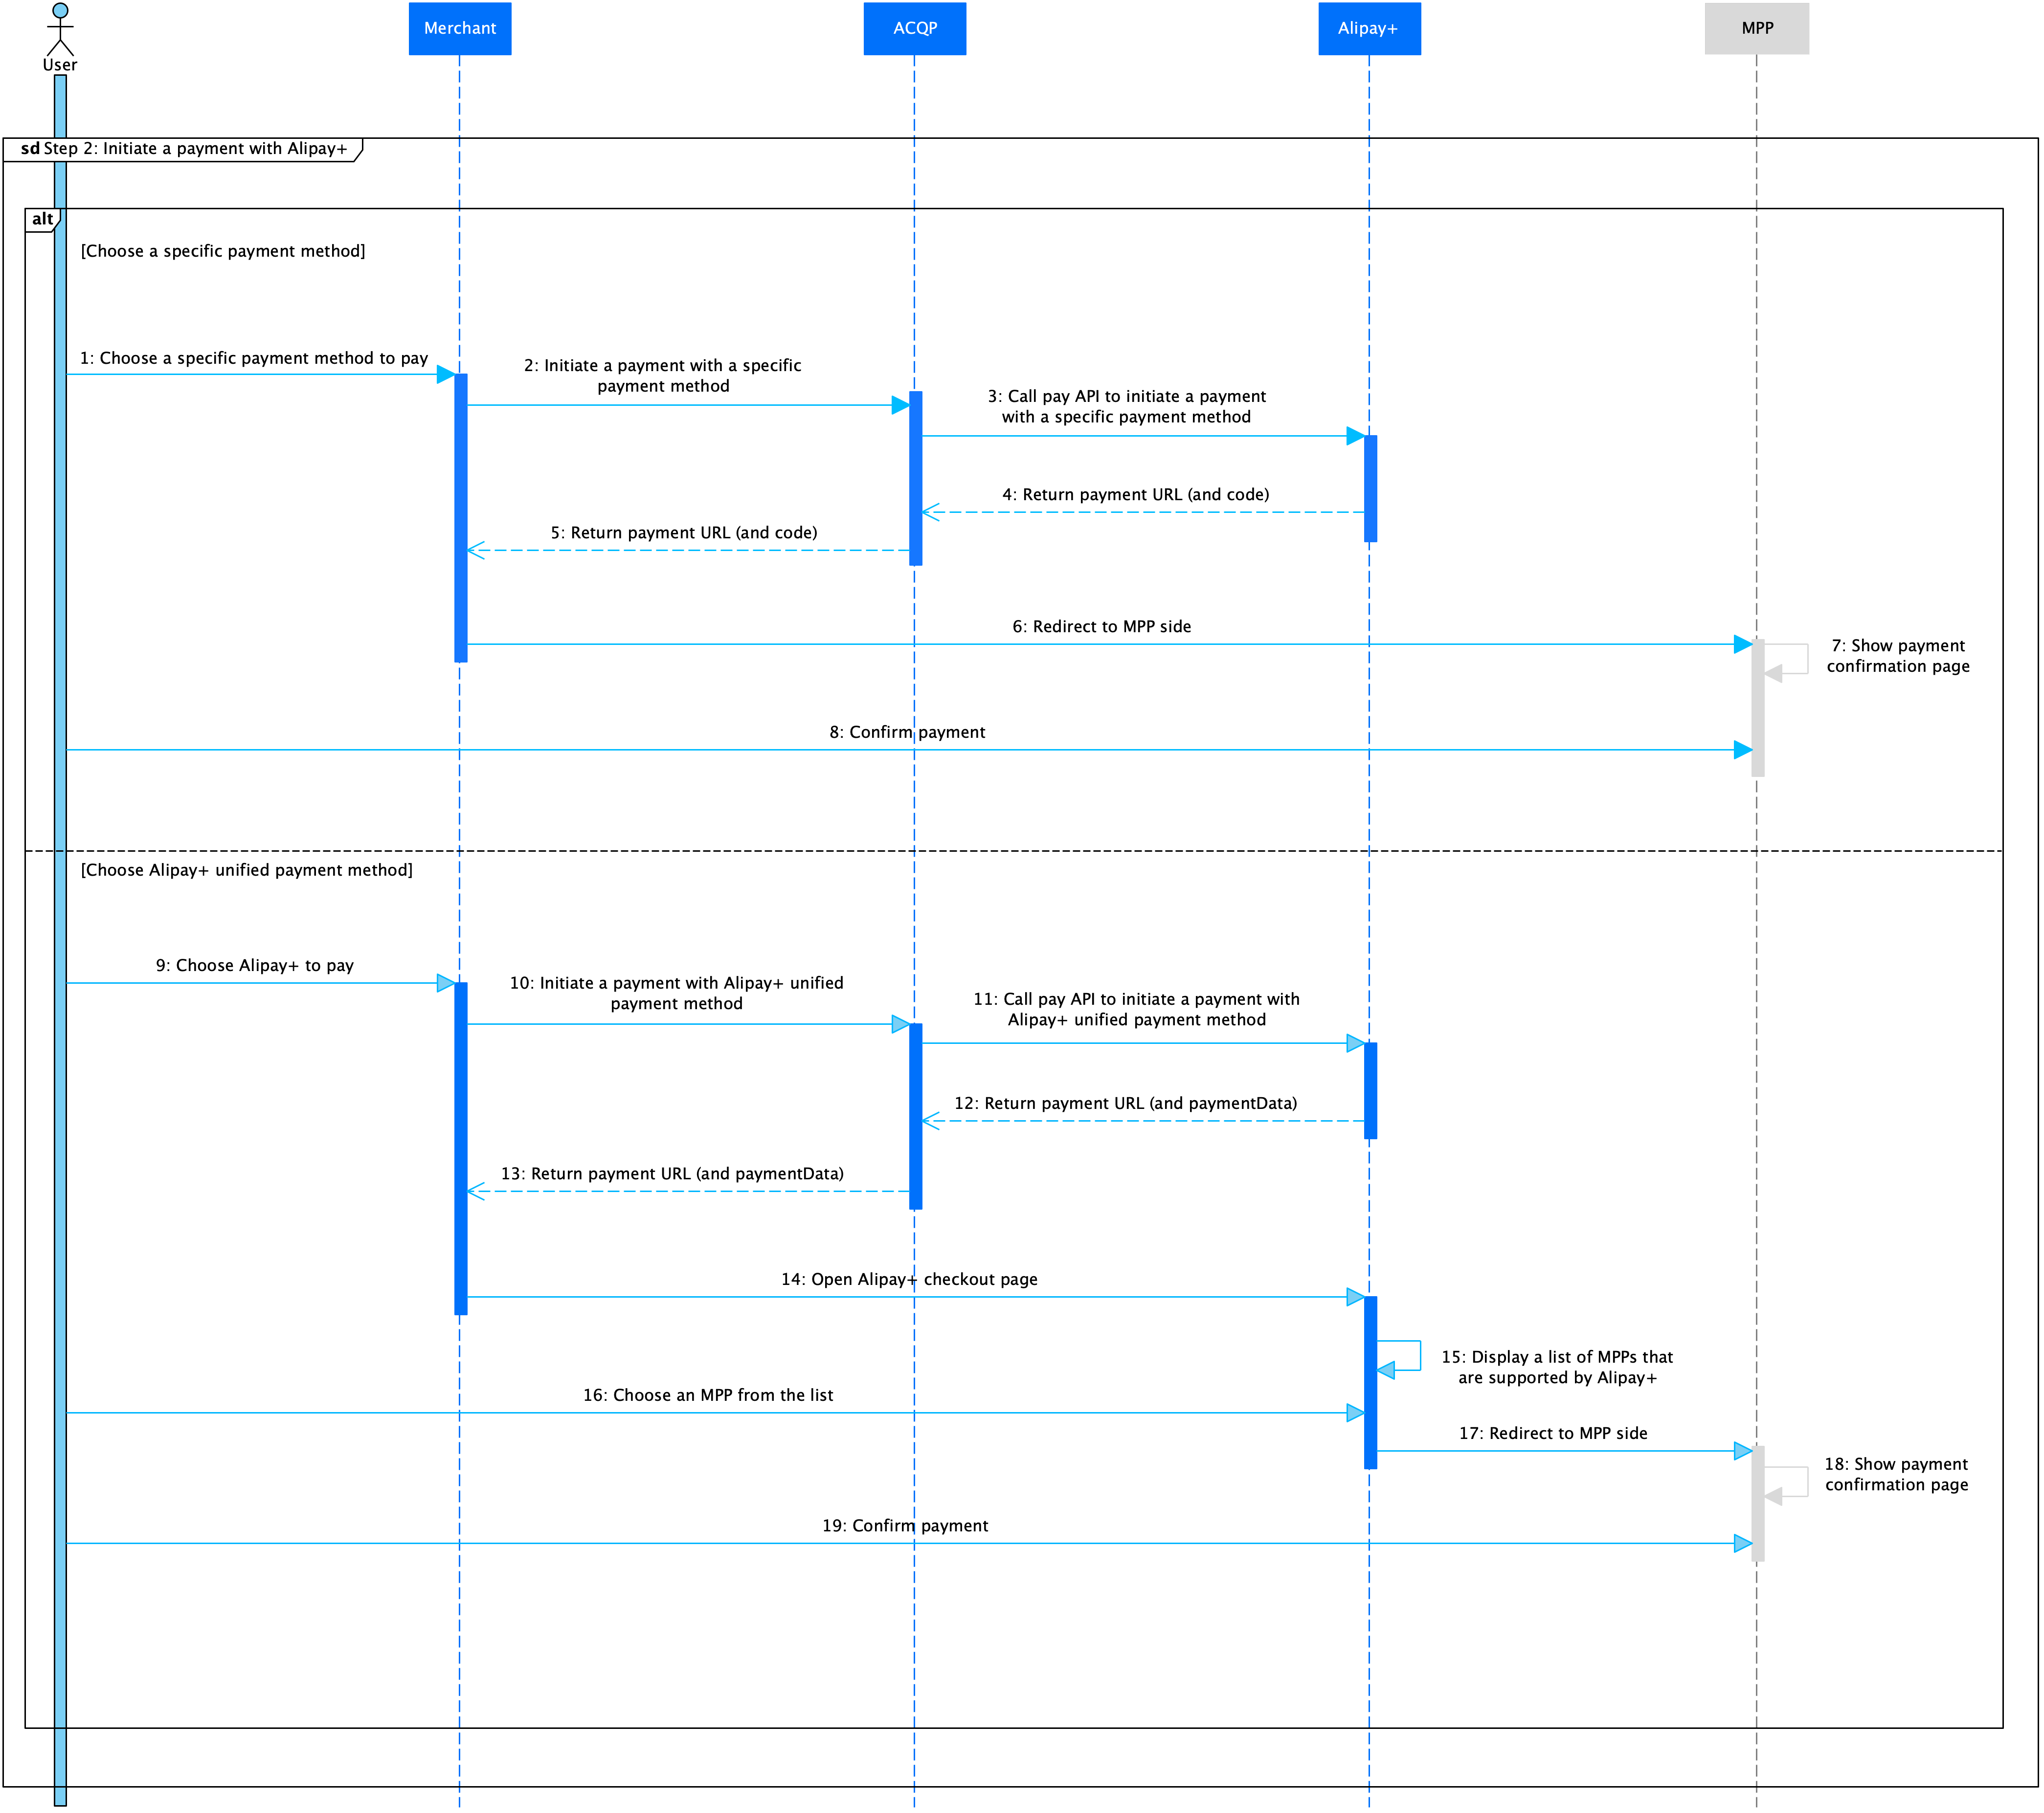Click the "4: Return payment URL (and code)" label
Viewport: 2044px width, 1813px height.
click(1136, 495)
